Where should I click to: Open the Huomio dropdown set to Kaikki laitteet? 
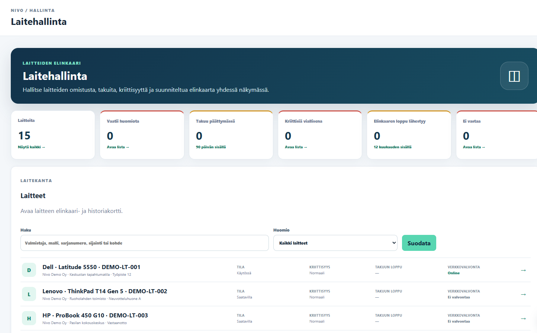335,243
